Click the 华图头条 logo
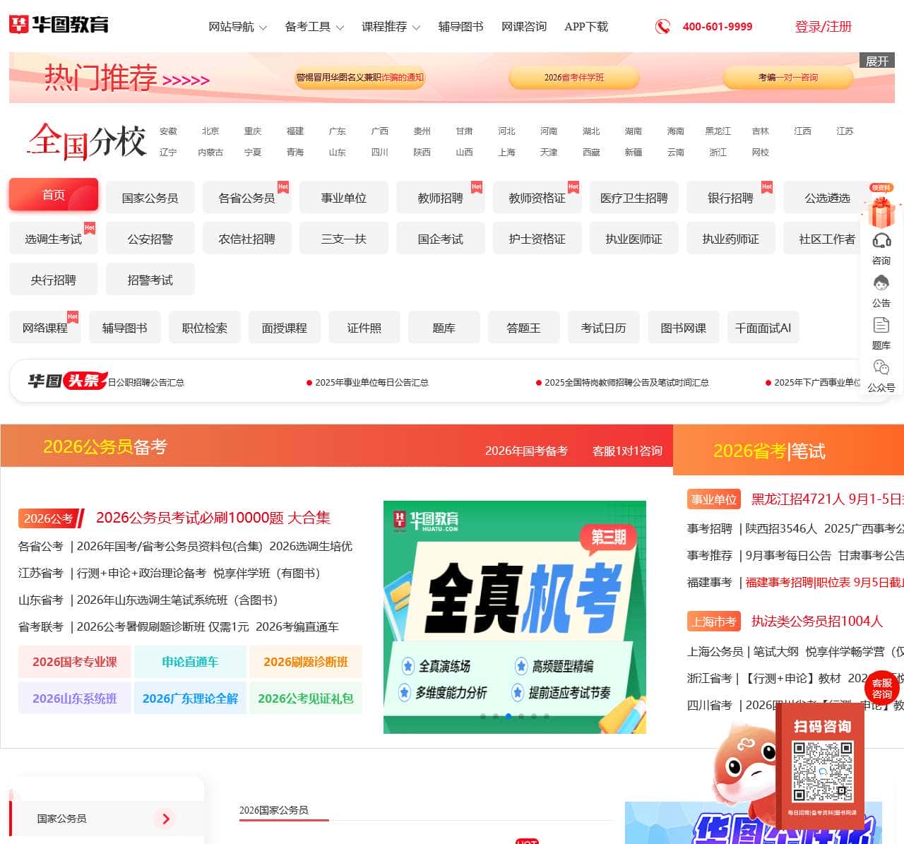 tap(67, 381)
